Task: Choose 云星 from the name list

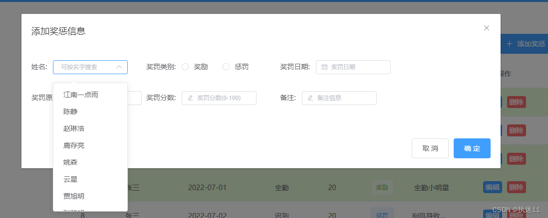Action: point(90,179)
